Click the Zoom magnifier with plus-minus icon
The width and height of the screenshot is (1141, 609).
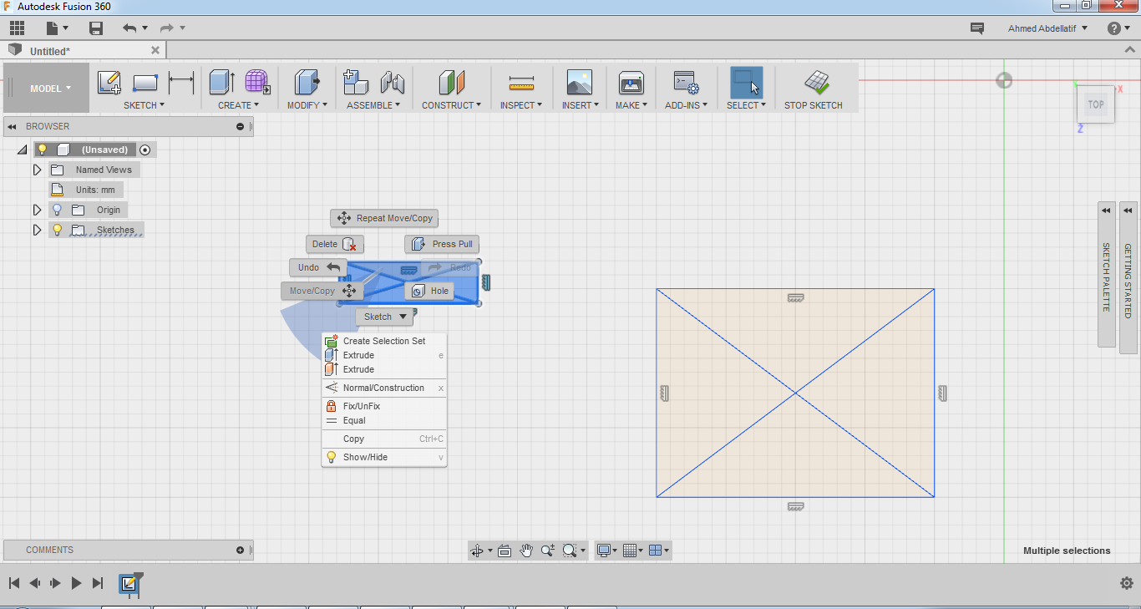[x=548, y=551]
